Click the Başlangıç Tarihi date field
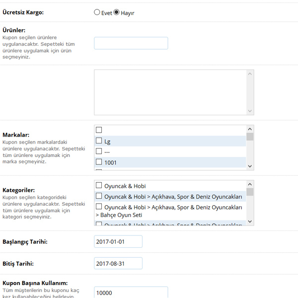298x298 pixels. (x=118, y=241)
